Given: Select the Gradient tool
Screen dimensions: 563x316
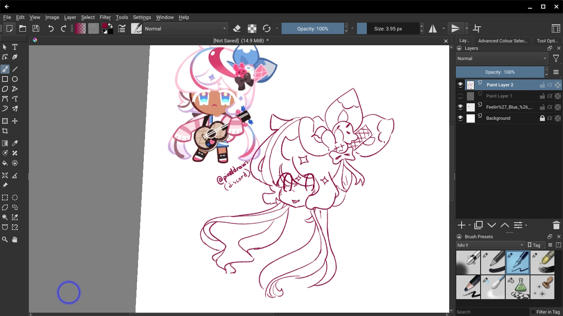Looking at the screenshot, I should pyautogui.click(x=5, y=143).
